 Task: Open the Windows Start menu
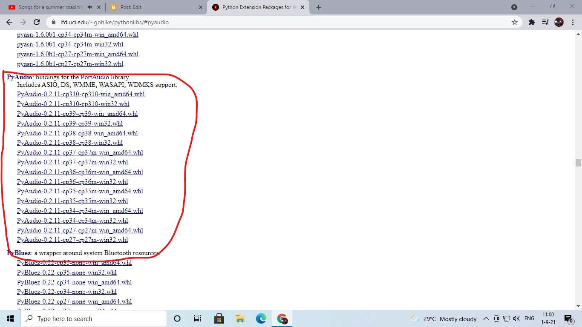10,318
